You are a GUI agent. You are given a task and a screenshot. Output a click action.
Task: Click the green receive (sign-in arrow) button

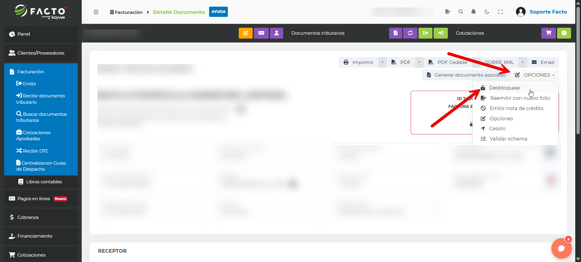441,33
